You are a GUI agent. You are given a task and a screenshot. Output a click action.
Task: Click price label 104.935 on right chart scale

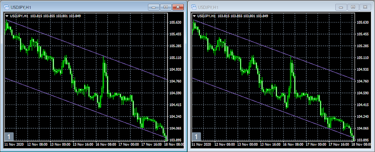pos(362,70)
